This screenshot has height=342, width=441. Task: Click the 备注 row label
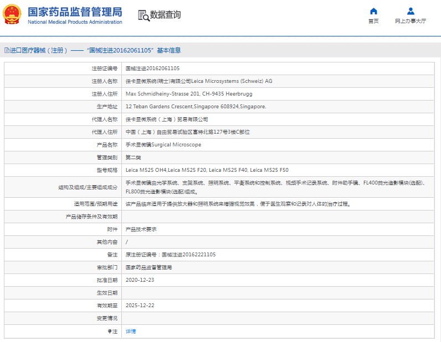tap(112, 255)
